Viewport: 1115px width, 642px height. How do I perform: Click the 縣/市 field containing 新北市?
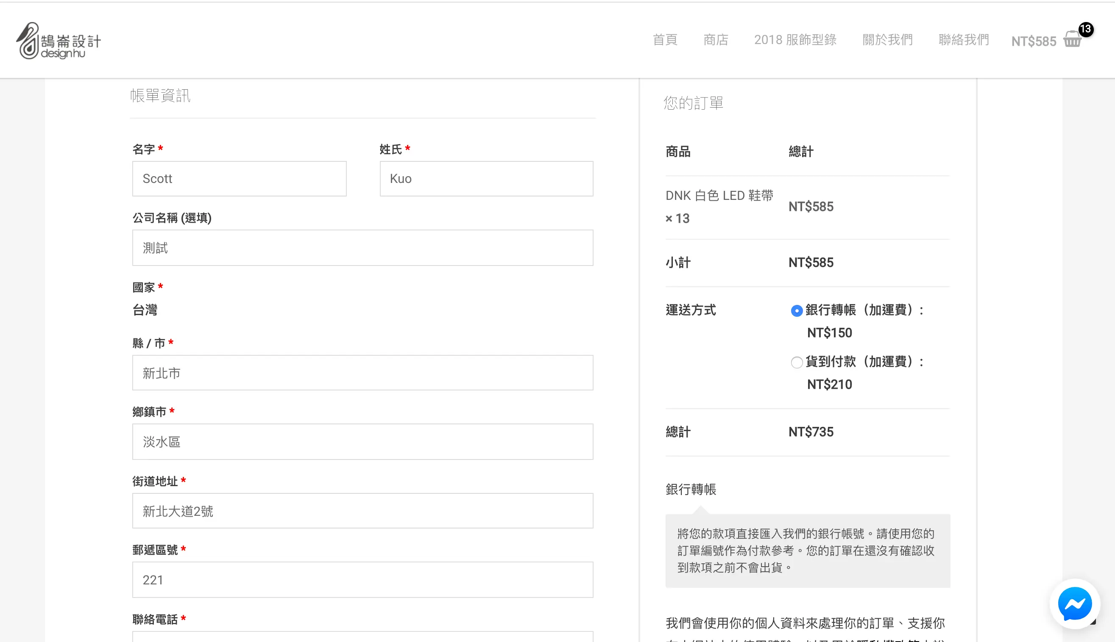click(x=363, y=373)
